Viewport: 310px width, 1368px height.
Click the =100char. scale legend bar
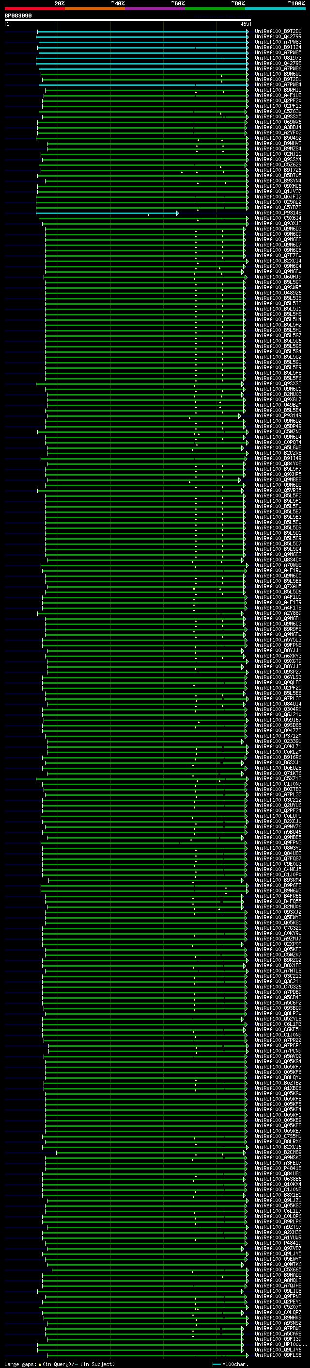217,1364
